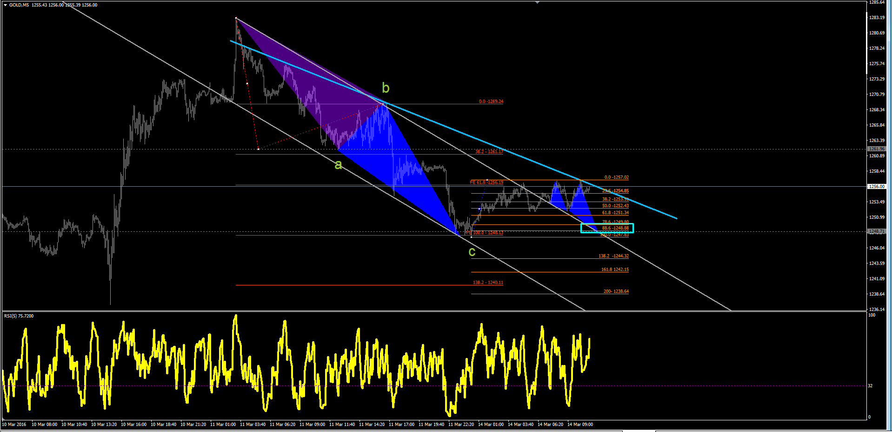Click the '161.8 1242.15' Fibonacci label
Viewport: 892px width, 432px height.
(x=615, y=270)
